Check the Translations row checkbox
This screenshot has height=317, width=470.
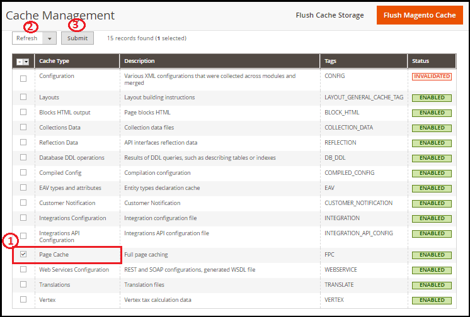pos(23,284)
